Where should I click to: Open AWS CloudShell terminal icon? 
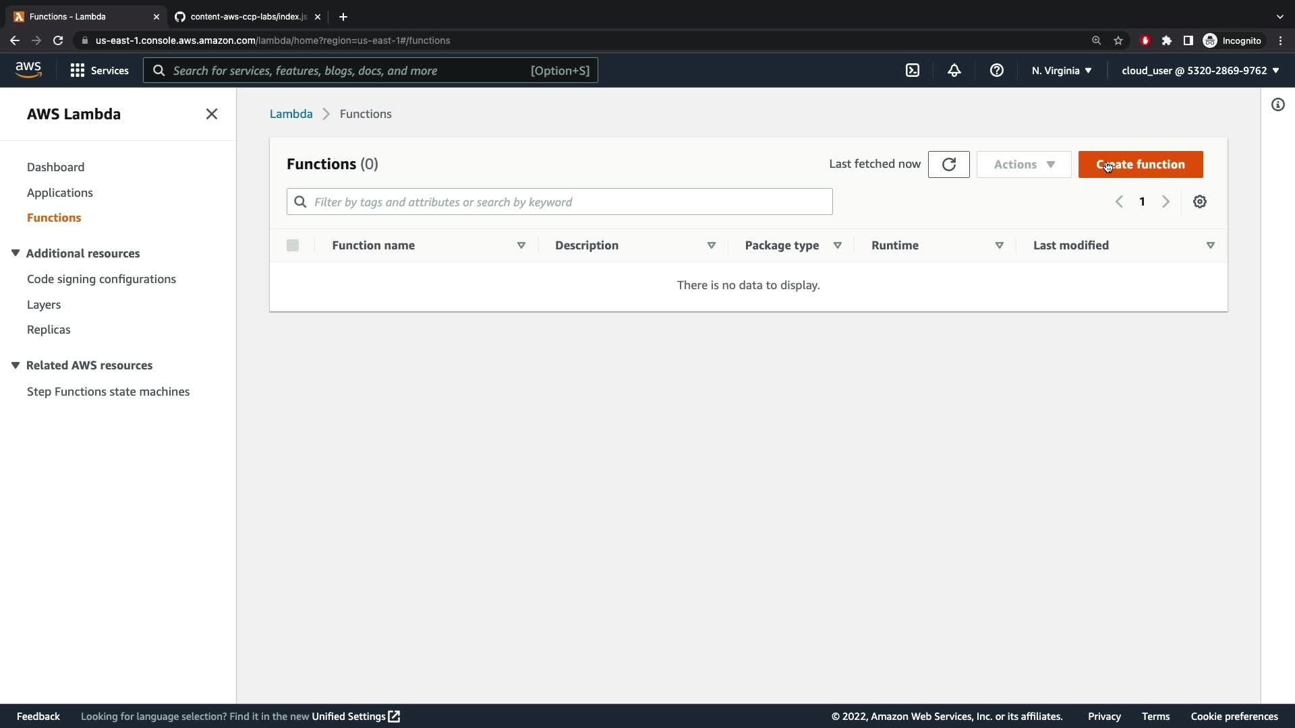point(912,70)
